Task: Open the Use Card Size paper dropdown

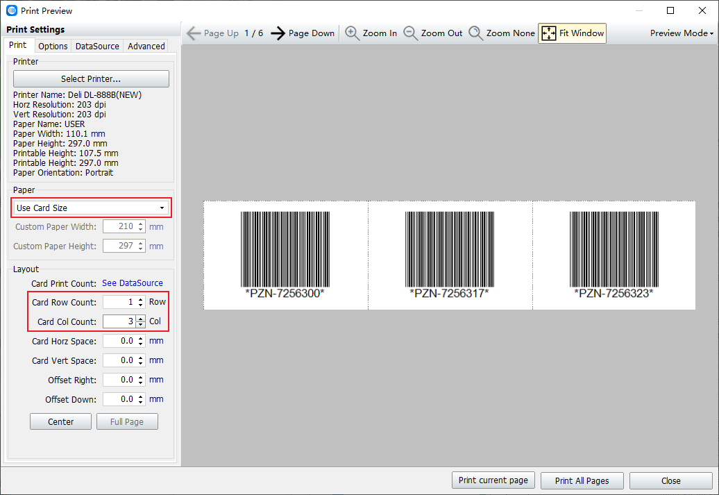Action: (91, 208)
